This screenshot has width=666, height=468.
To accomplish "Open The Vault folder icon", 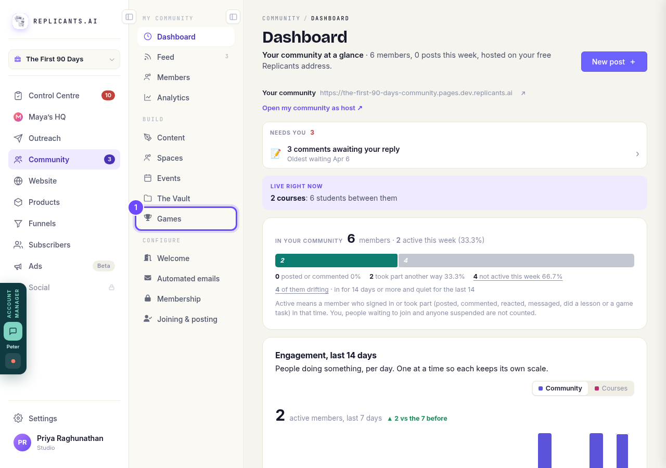I will tap(148, 199).
